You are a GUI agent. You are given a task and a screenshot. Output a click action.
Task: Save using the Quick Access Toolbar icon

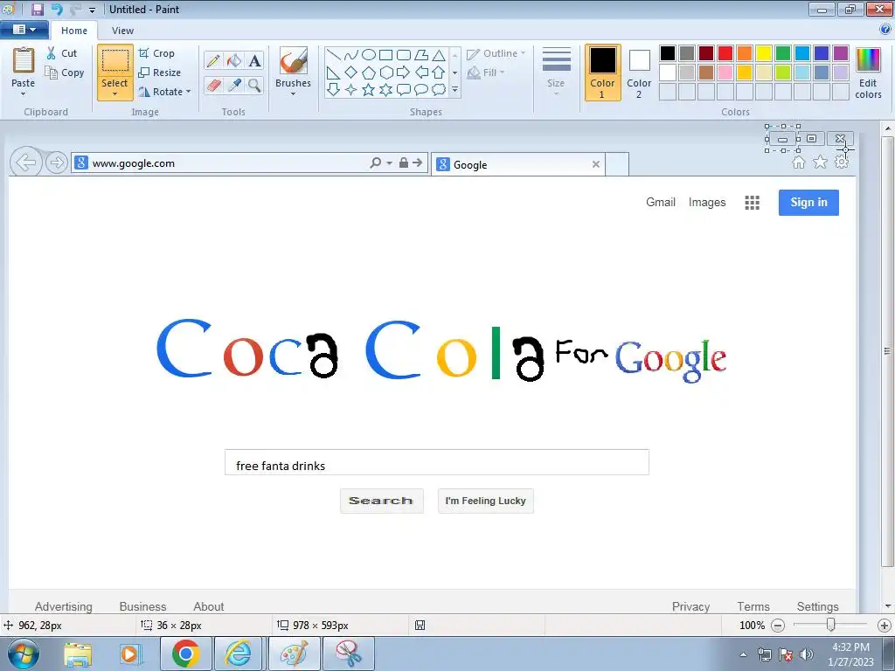click(x=38, y=9)
